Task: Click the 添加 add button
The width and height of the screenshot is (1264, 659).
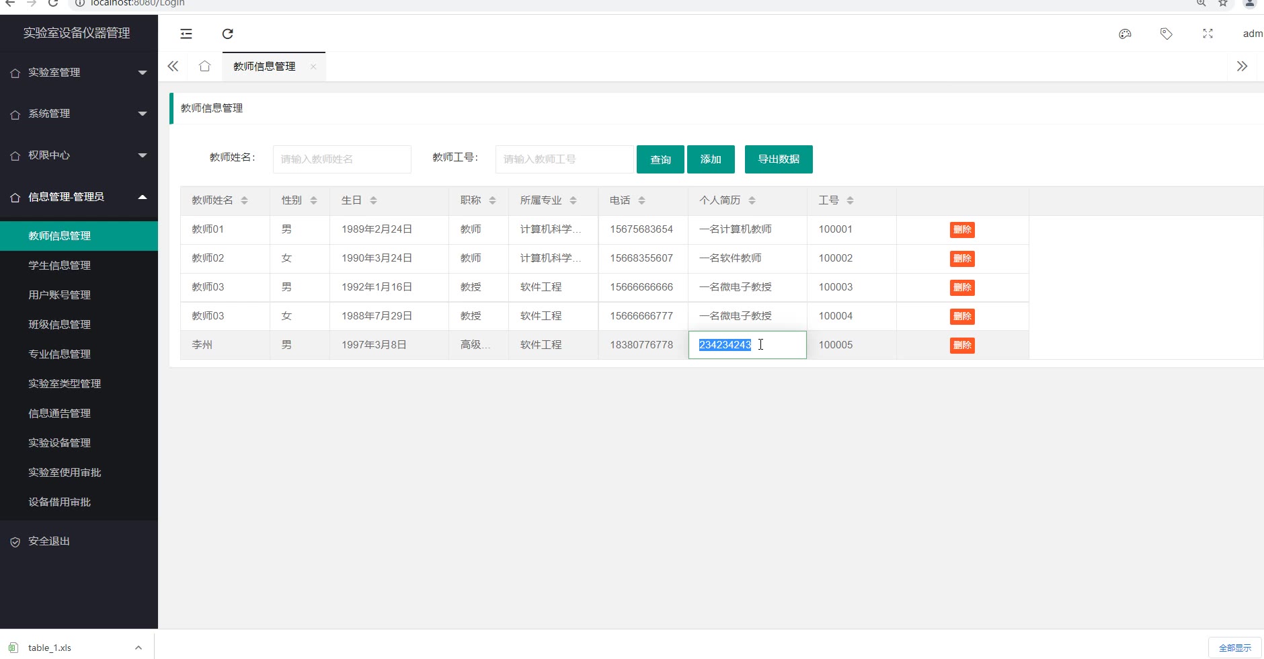Action: tap(711, 159)
